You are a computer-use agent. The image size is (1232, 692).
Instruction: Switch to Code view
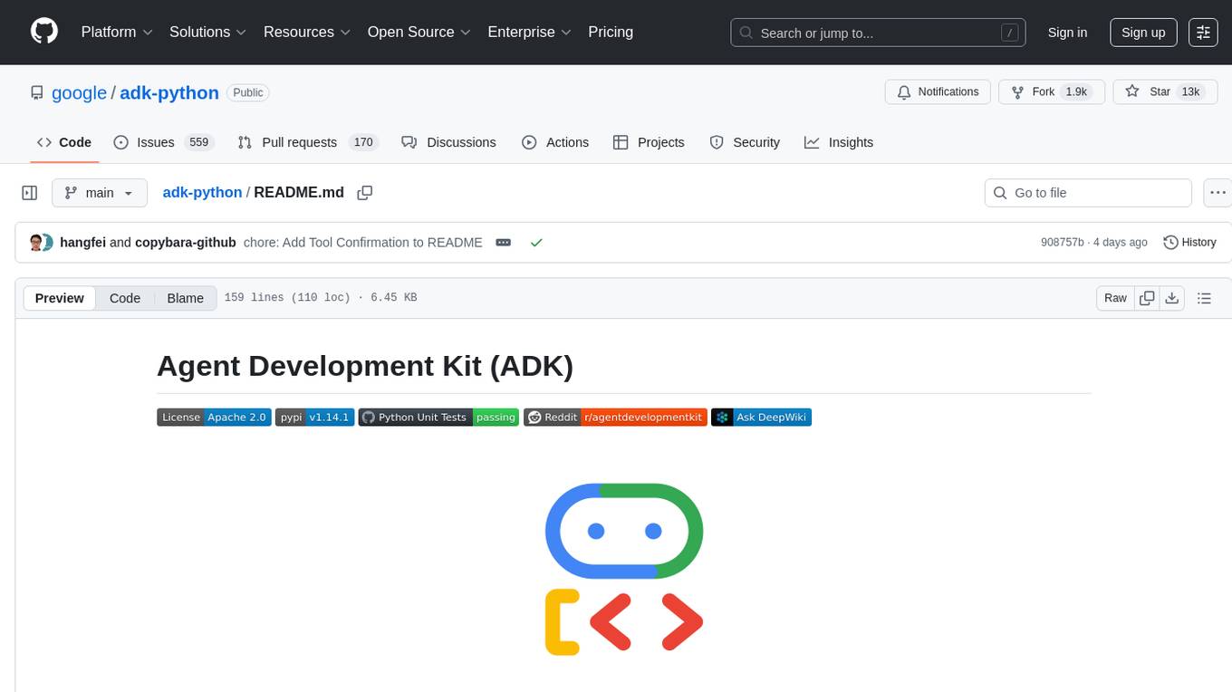125,298
